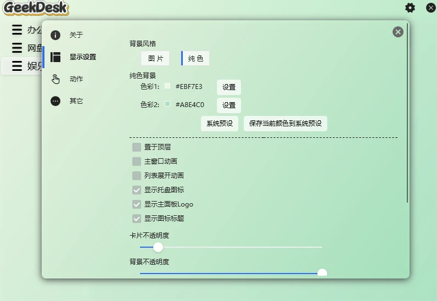Click hamburger icon of 办公 menu row
This screenshot has width=437, height=301.
pos(17,30)
